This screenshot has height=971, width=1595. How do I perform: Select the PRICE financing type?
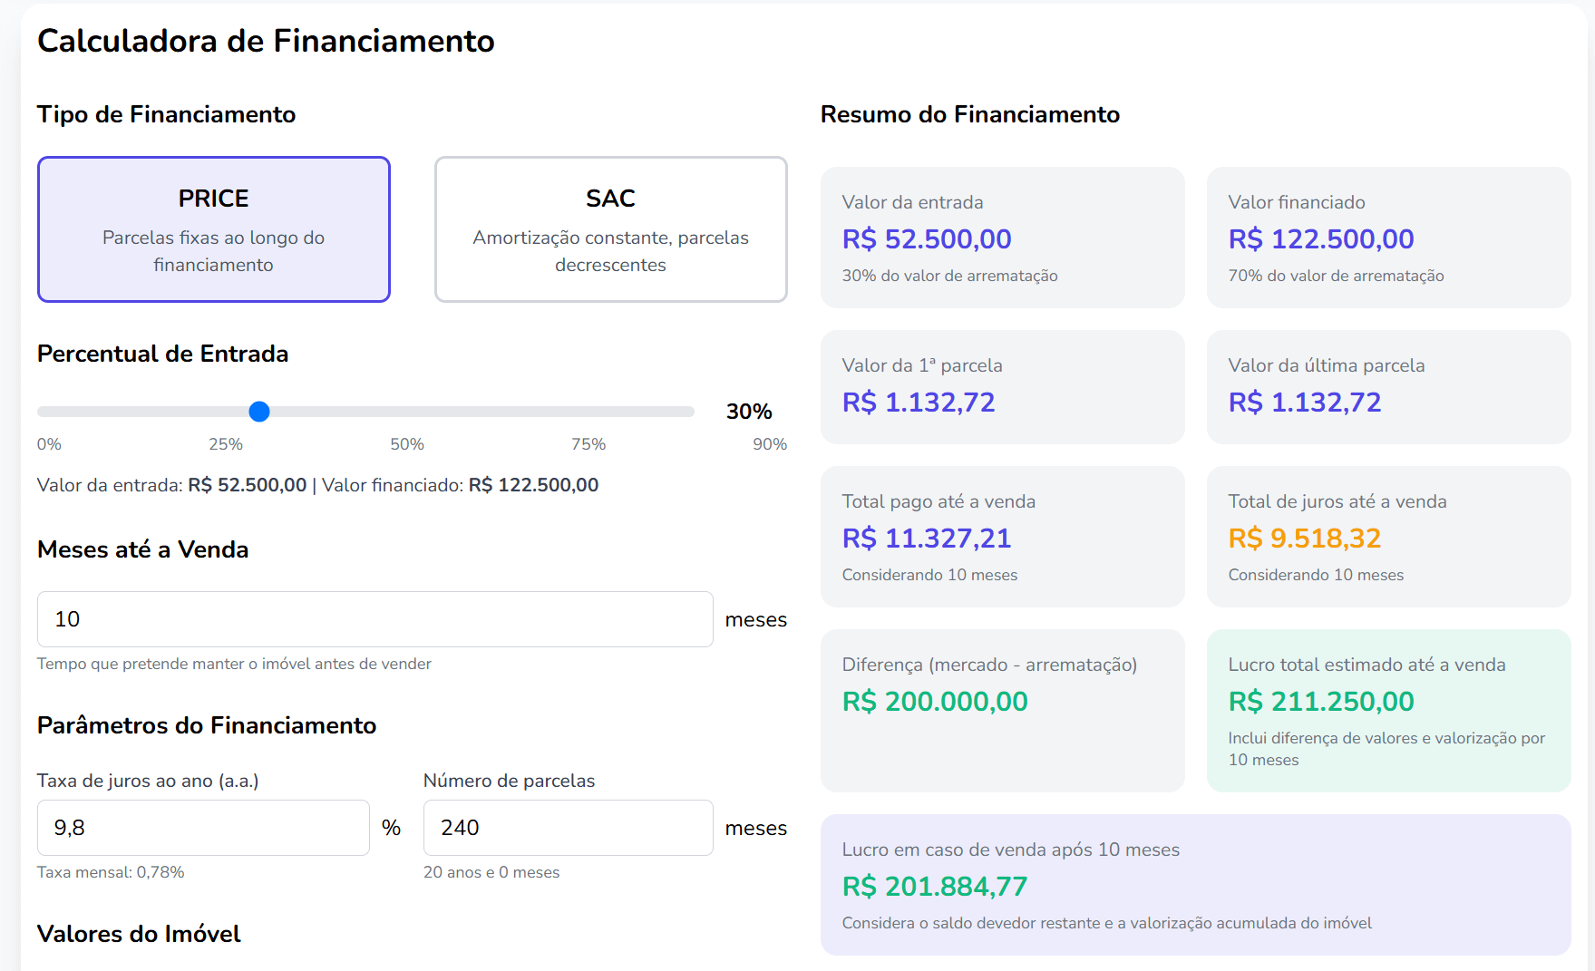(x=213, y=229)
